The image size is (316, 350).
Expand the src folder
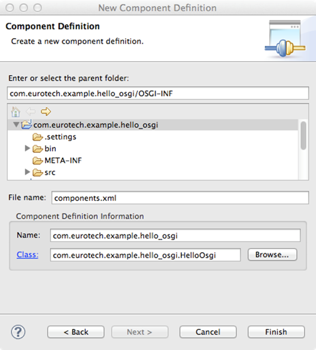pyautogui.click(x=27, y=172)
